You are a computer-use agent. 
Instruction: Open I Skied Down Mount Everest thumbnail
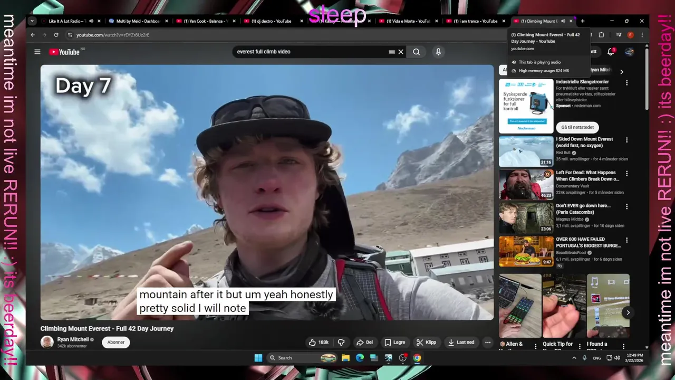point(526,151)
